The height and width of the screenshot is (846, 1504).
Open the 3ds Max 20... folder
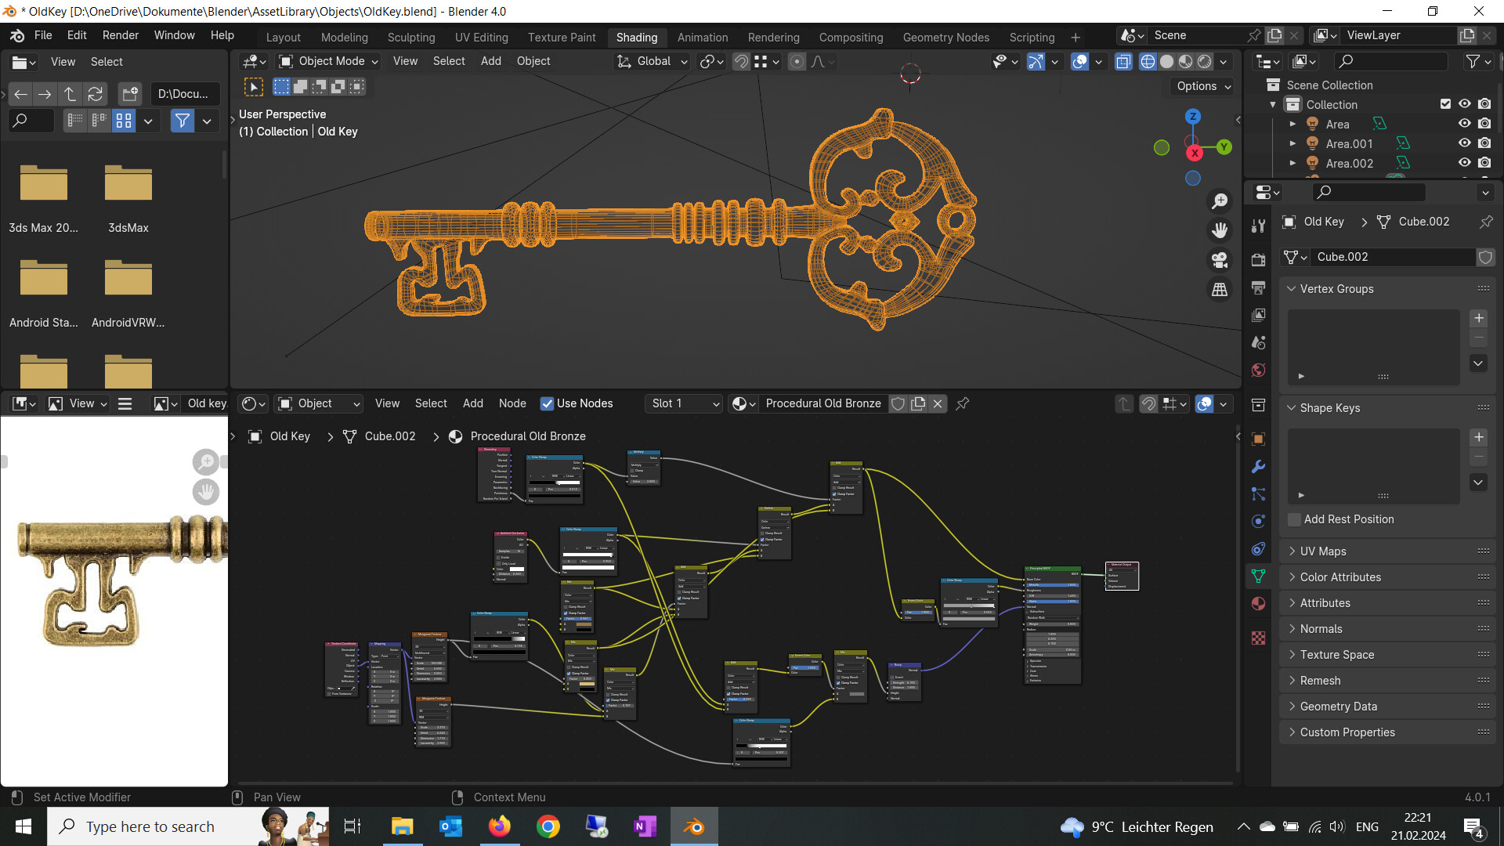pyautogui.click(x=44, y=197)
